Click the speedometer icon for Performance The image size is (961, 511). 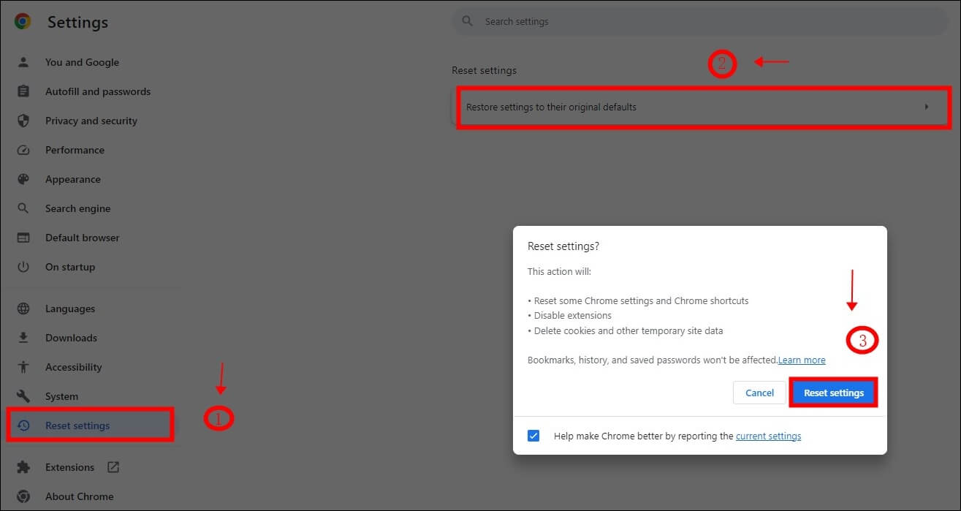point(23,150)
